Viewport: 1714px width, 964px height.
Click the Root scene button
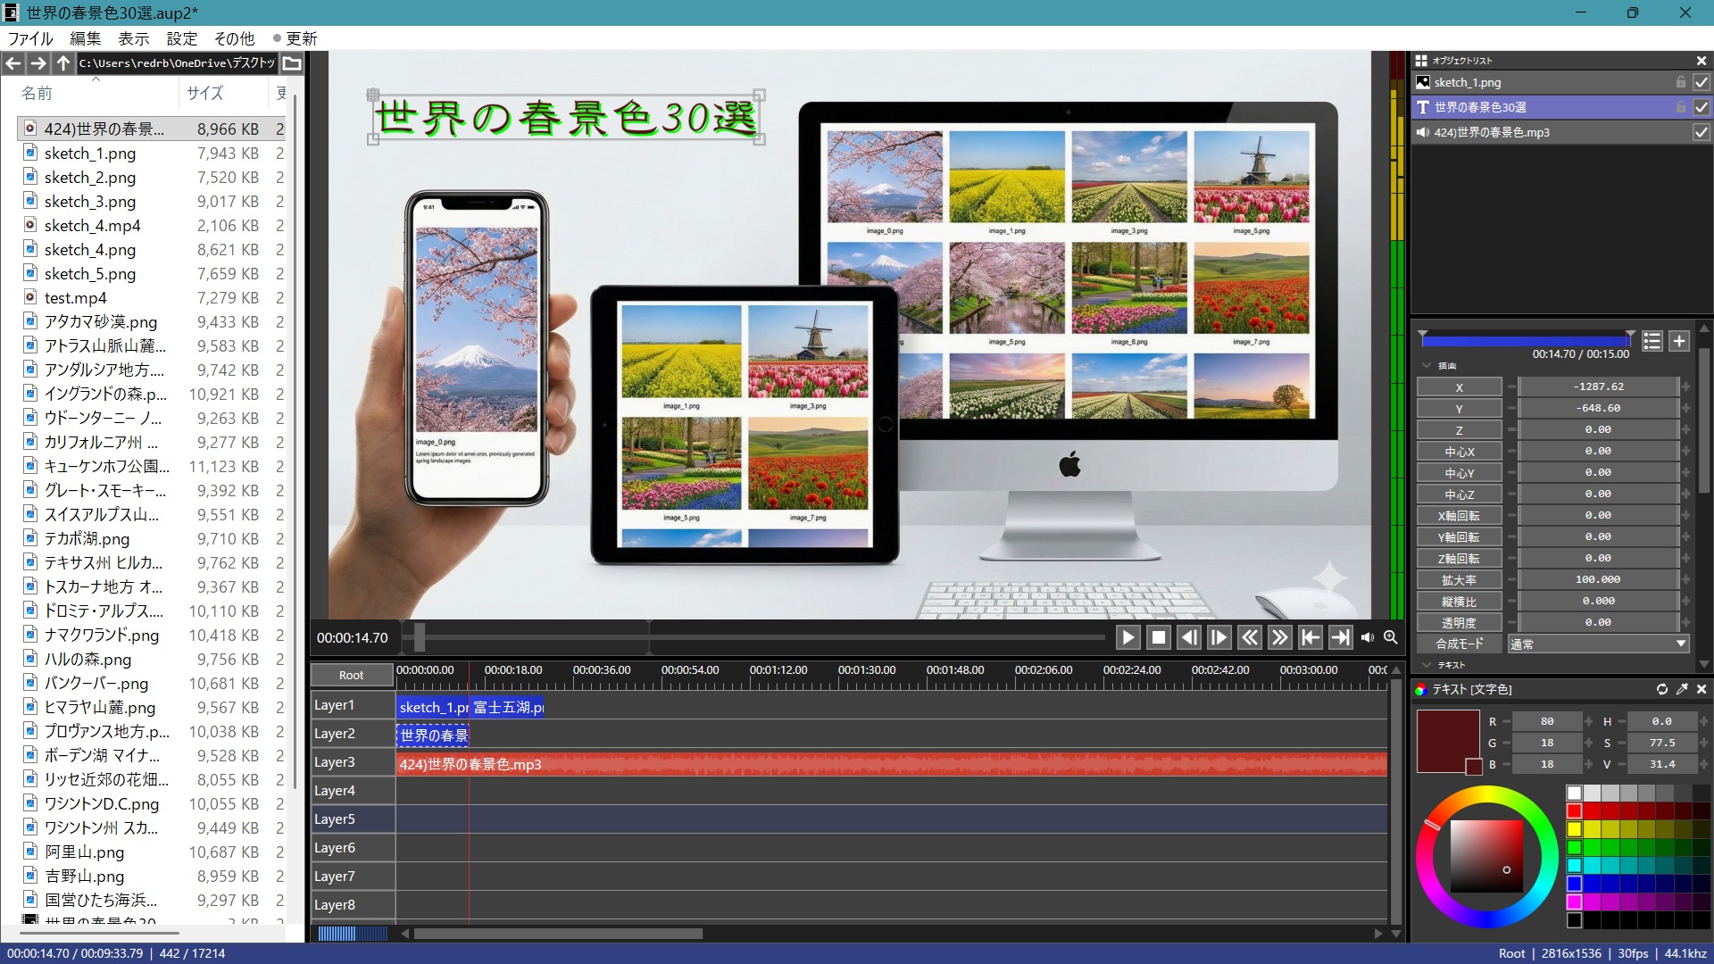351,676
